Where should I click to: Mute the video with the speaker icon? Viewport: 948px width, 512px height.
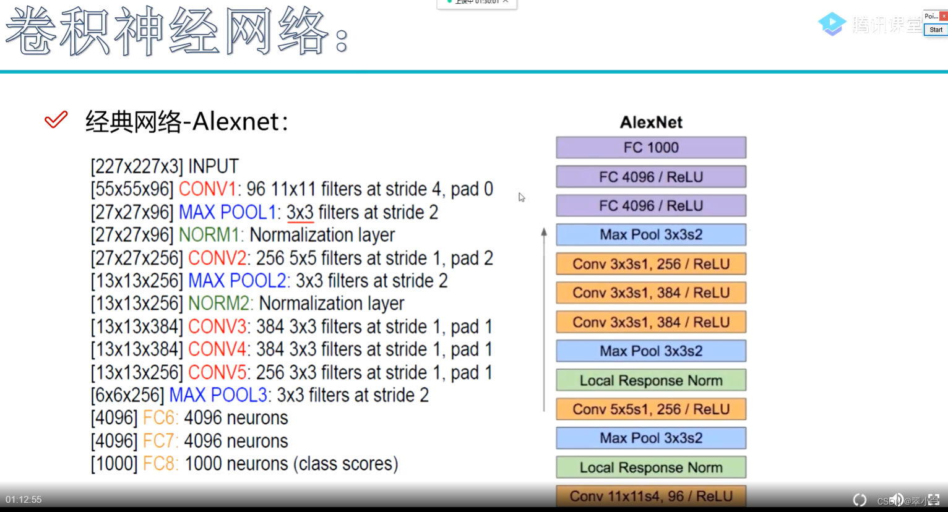897,500
